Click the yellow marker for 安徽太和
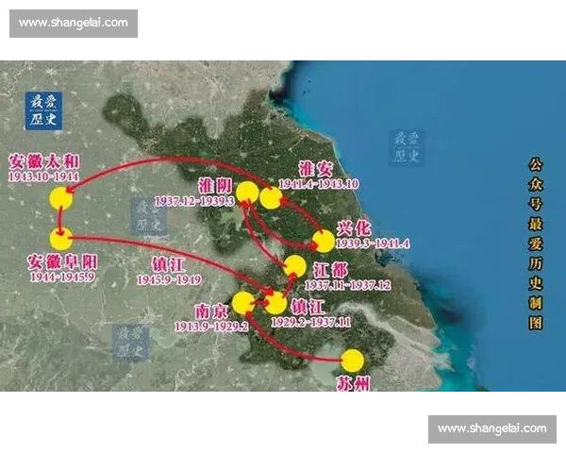This screenshot has width=566, height=453. (61, 198)
